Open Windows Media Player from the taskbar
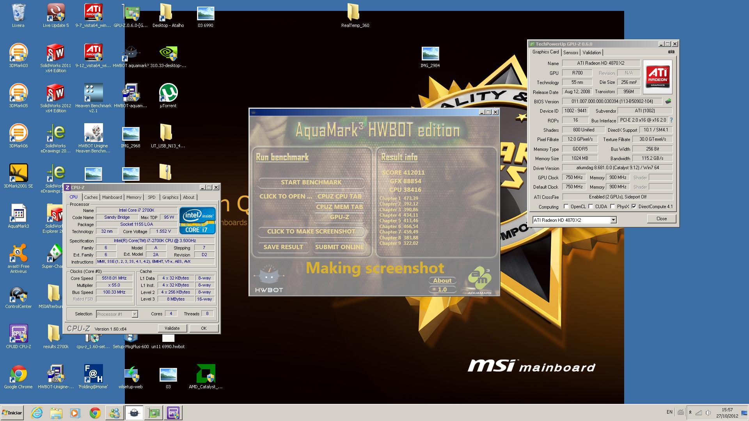 point(75,413)
